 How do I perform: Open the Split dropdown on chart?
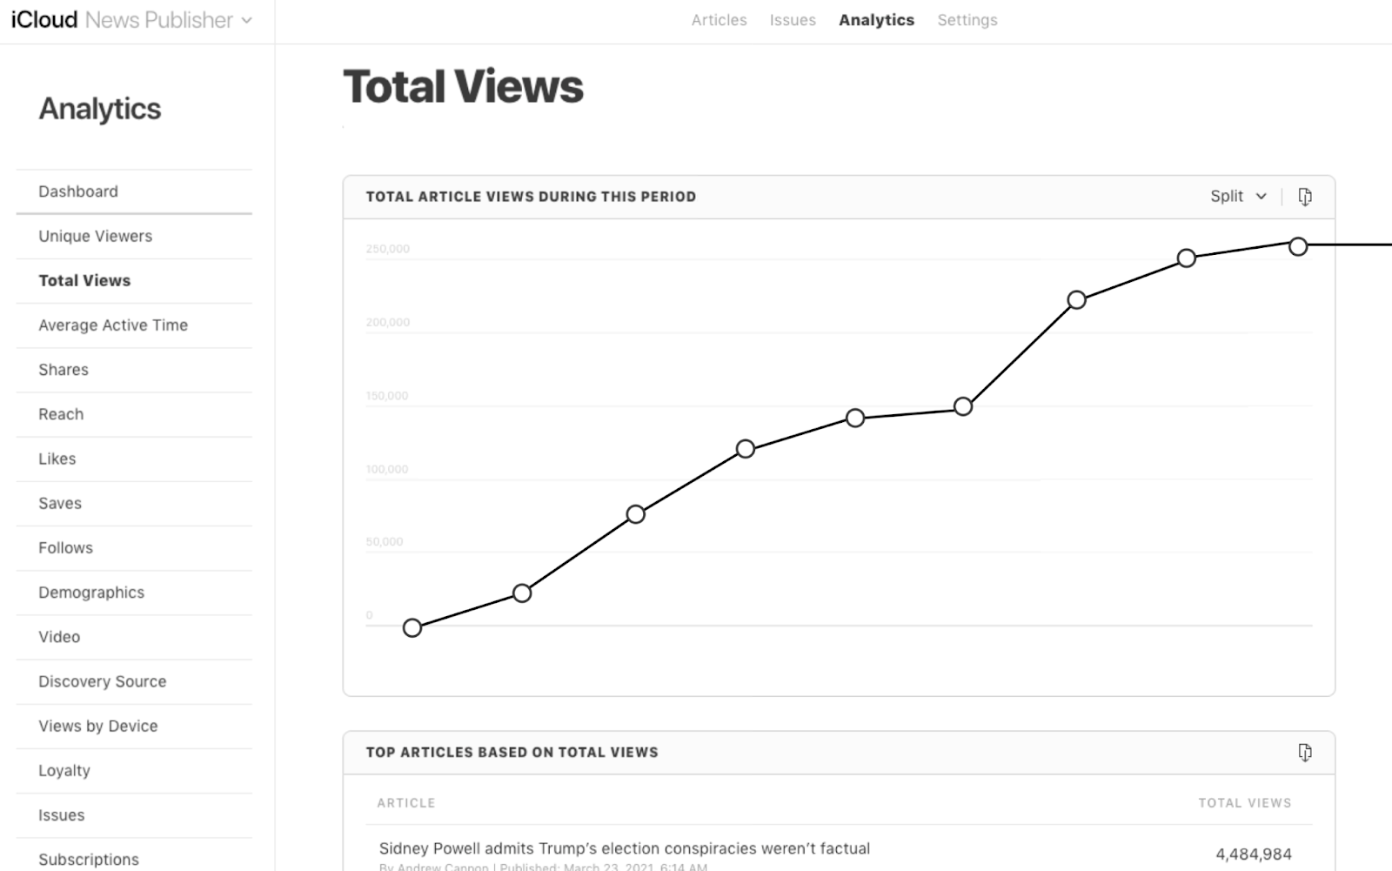pyautogui.click(x=1237, y=197)
